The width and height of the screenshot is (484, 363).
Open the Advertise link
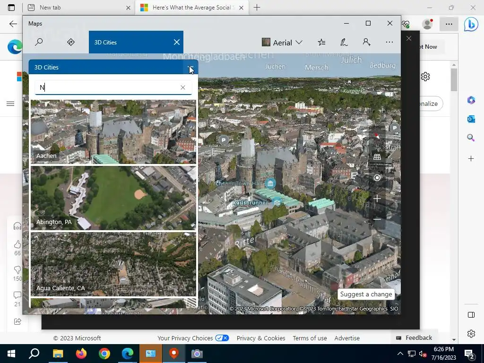(x=347, y=338)
